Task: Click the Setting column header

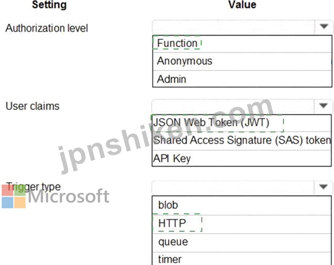Action: pyautogui.click(x=49, y=4)
